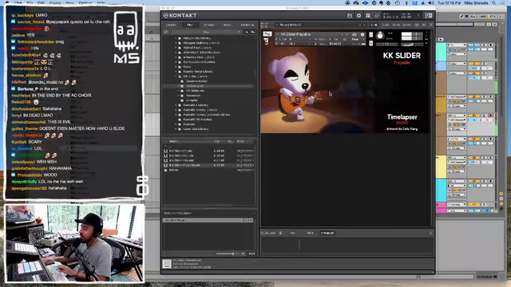The height and width of the screenshot is (287, 511).
Task: Click the Time Machine icon in menu bar
Action: point(398,3)
